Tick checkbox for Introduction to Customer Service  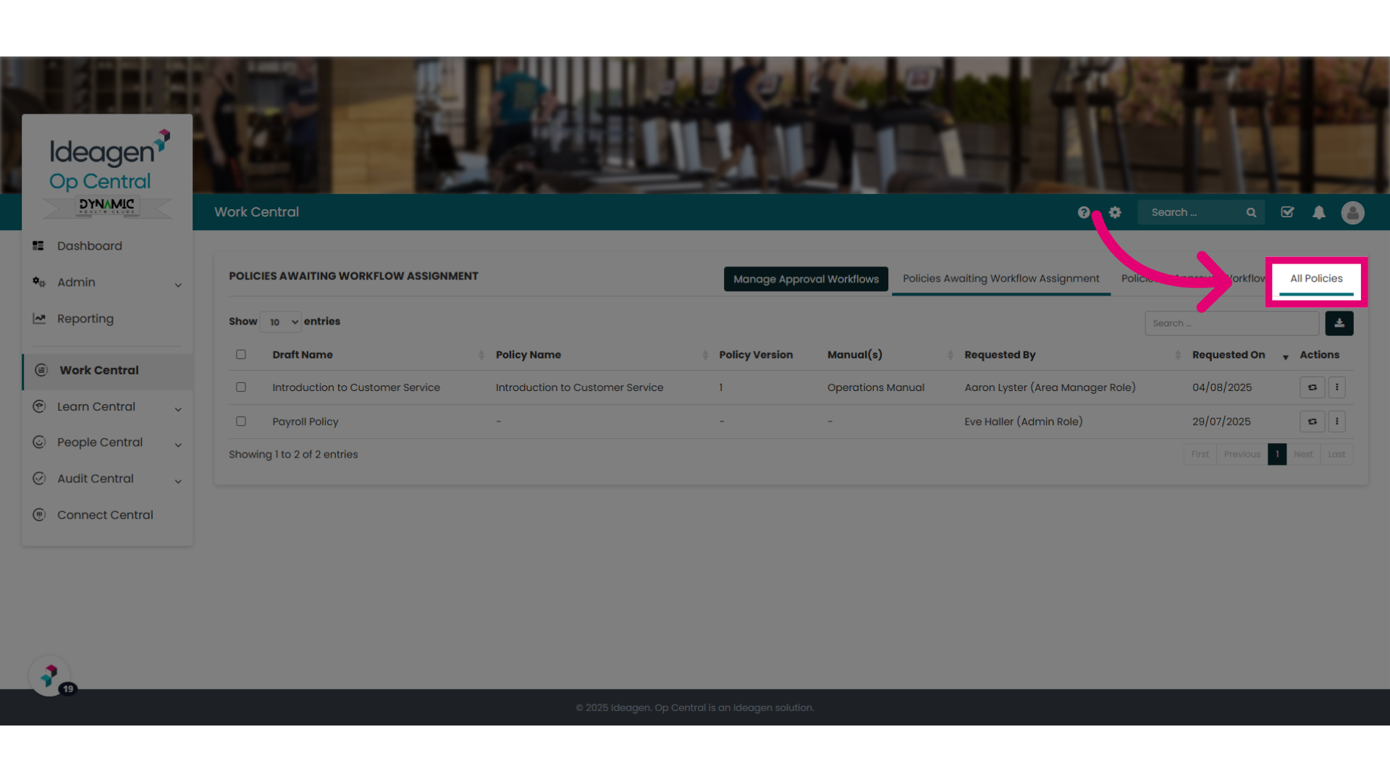241,387
